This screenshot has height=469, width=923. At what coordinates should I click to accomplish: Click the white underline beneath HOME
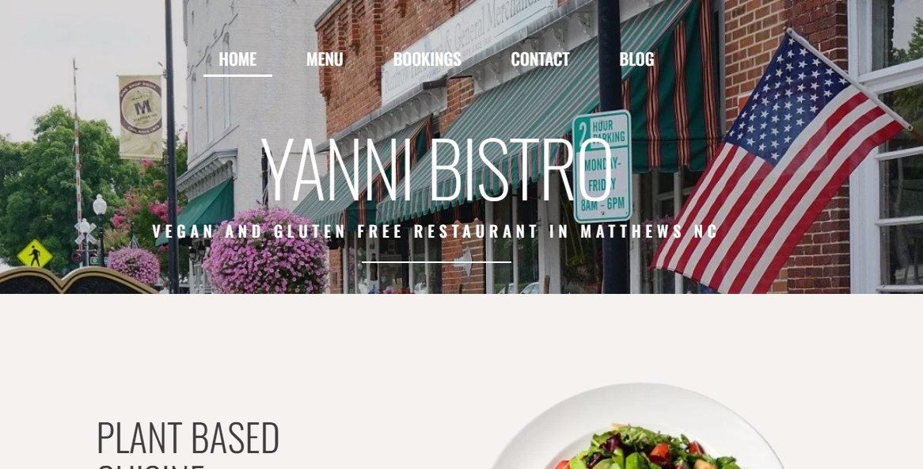point(237,75)
